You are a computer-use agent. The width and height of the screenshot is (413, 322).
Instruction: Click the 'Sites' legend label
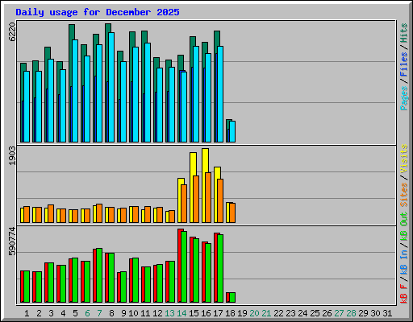click(404, 195)
